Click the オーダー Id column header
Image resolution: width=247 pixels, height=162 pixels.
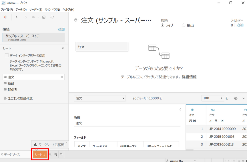(216, 121)
